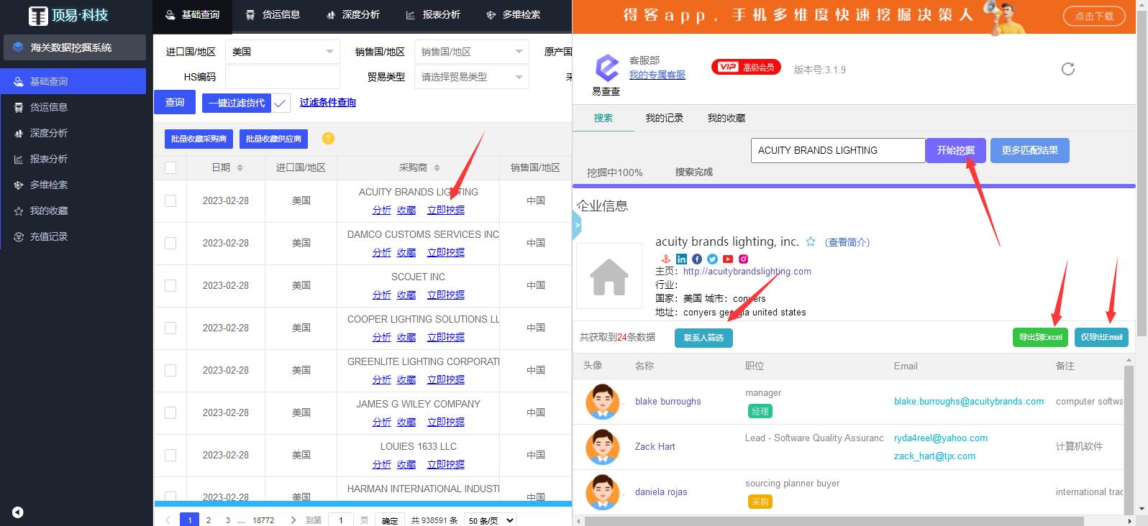
Task: Open 基础查询 top tab
Action: pyautogui.click(x=193, y=14)
